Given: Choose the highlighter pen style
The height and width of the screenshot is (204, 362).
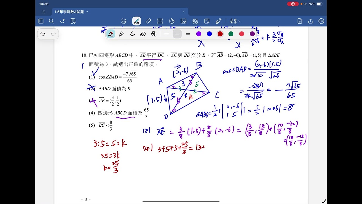Looking at the screenshot, I should pos(132,34).
